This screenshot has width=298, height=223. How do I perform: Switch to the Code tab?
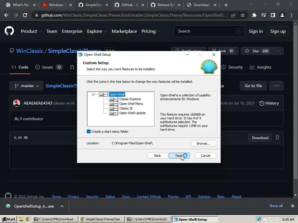tap(20, 67)
